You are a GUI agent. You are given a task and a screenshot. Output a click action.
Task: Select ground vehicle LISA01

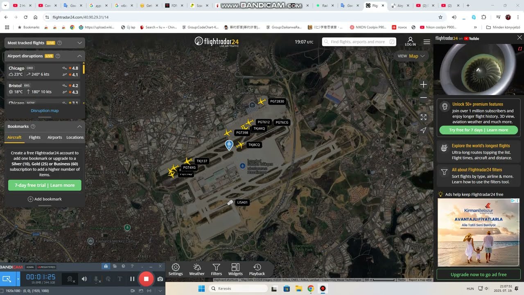230,202
